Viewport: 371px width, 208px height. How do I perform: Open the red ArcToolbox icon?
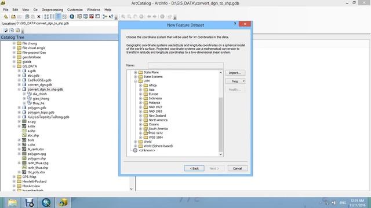pyautogui.click(x=92, y=17)
